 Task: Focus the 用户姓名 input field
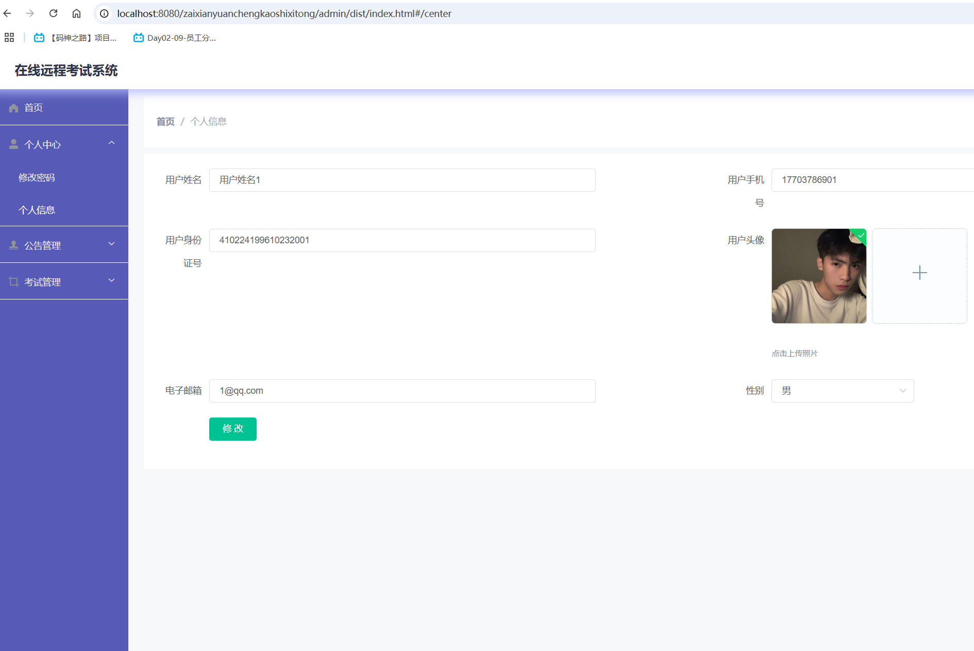[x=402, y=180]
